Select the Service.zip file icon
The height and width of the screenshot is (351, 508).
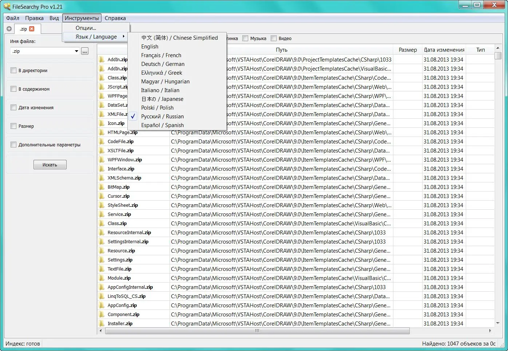click(102, 214)
